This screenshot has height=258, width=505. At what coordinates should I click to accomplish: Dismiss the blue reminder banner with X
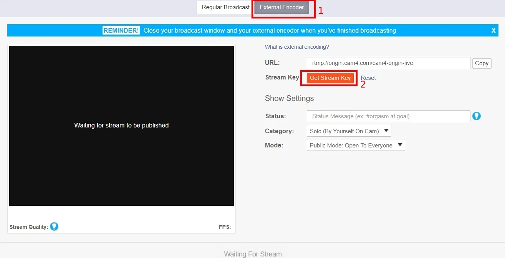(493, 31)
